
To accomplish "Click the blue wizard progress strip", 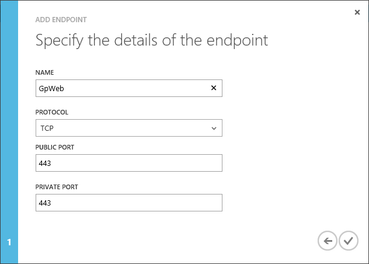I will point(9,117).
